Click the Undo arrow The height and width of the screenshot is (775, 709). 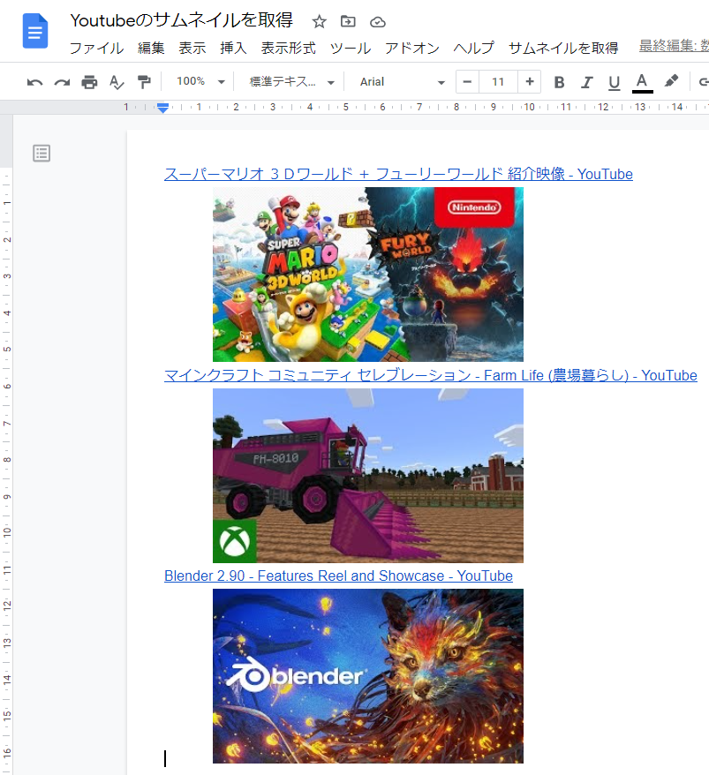coord(34,82)
